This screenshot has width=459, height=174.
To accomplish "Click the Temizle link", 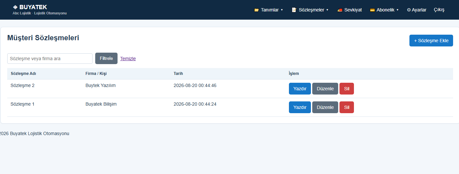I will pos(128,59).
